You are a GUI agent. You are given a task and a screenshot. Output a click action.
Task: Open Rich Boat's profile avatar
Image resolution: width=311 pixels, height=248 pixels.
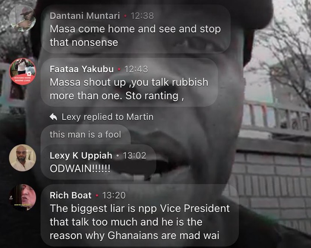22,197
